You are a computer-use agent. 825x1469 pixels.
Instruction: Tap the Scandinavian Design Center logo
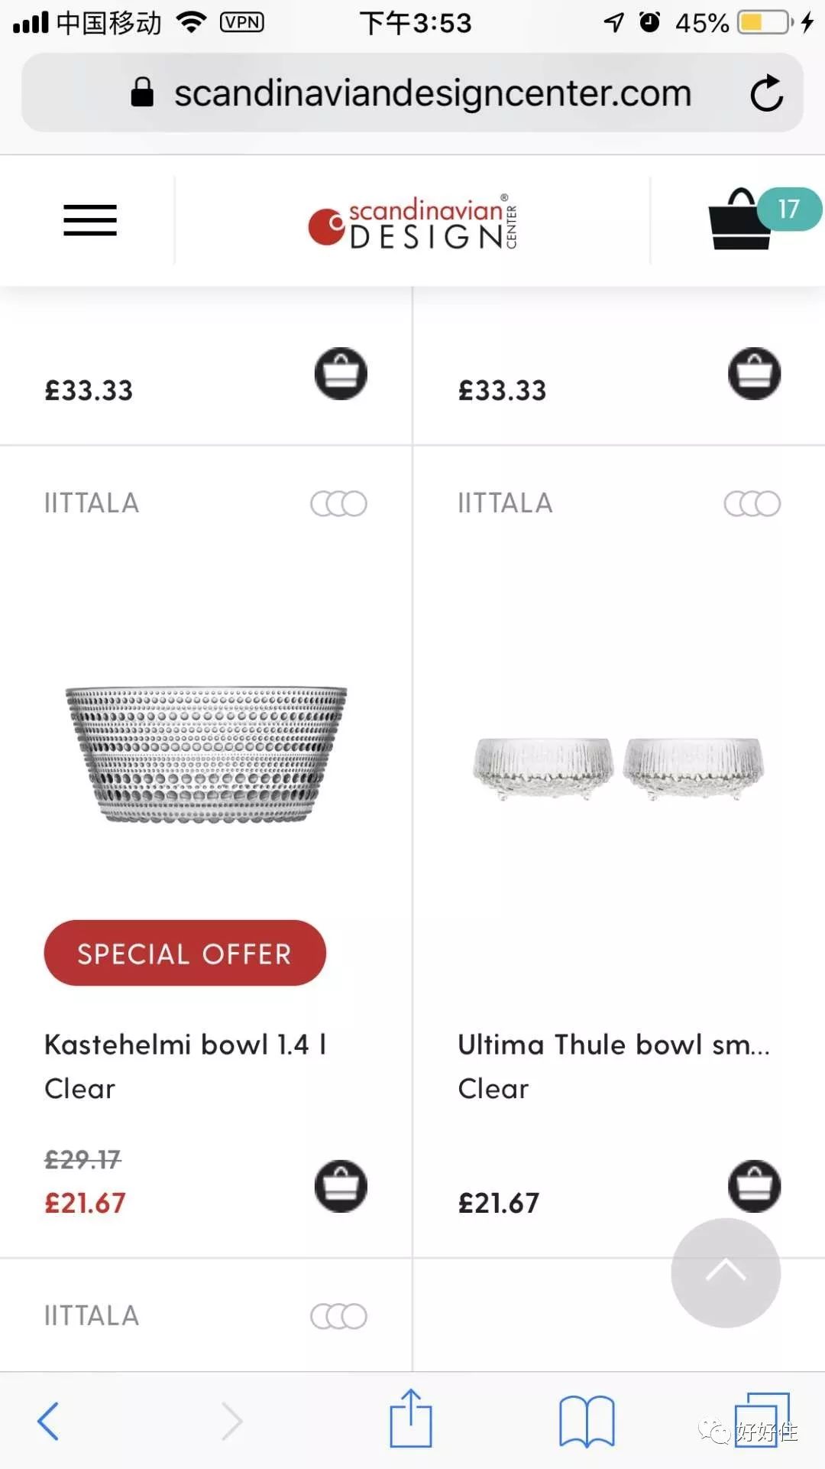click(x=413, y=223)
